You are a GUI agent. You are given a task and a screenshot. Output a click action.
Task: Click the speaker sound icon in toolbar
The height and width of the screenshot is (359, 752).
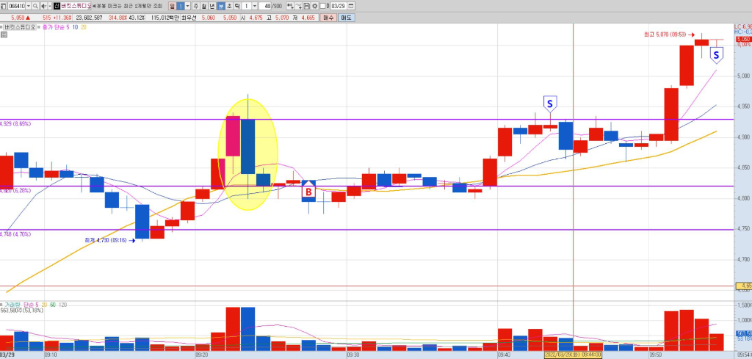point(43,6)
